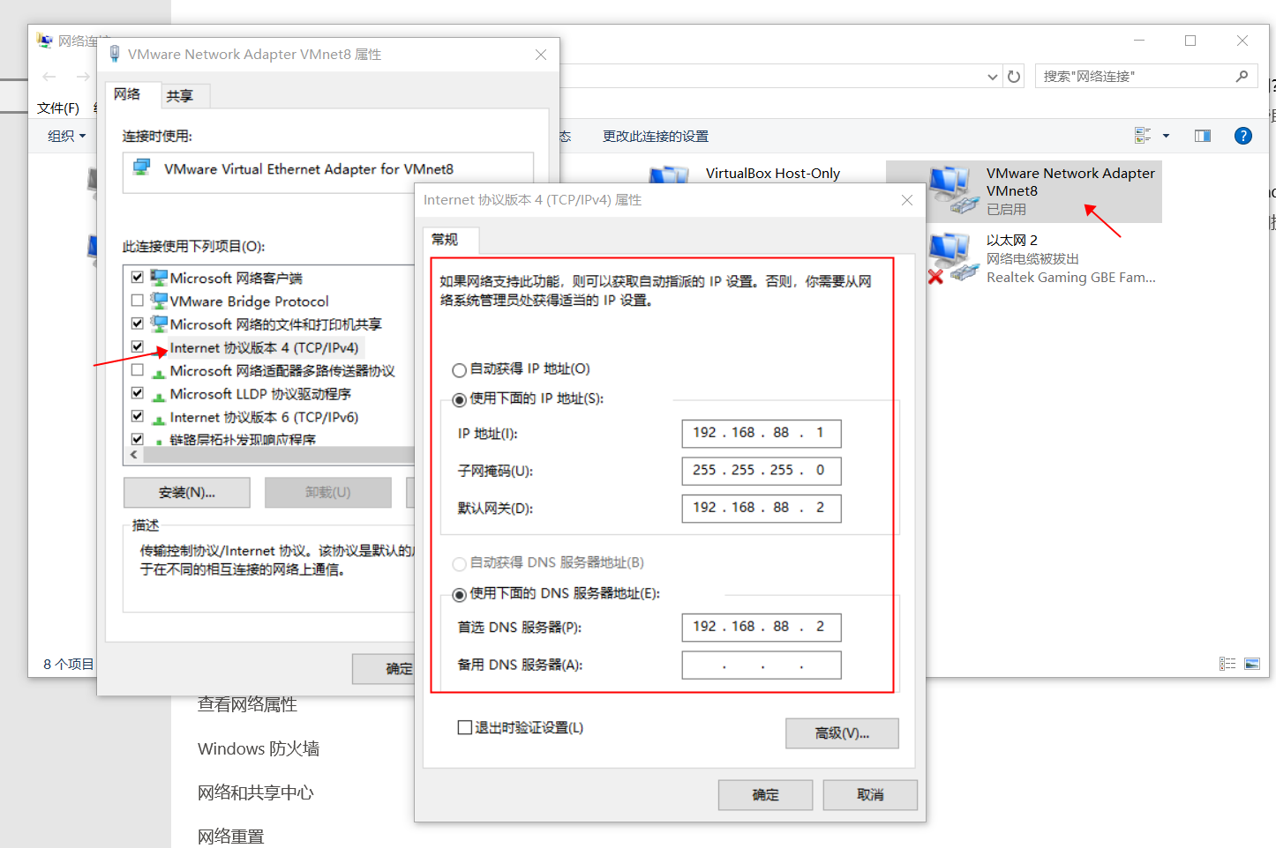The height and width of the screenshot is (848, 1276).
Task: Close the VMnet8 properties dialog
Action: click(x=541, y=55)
